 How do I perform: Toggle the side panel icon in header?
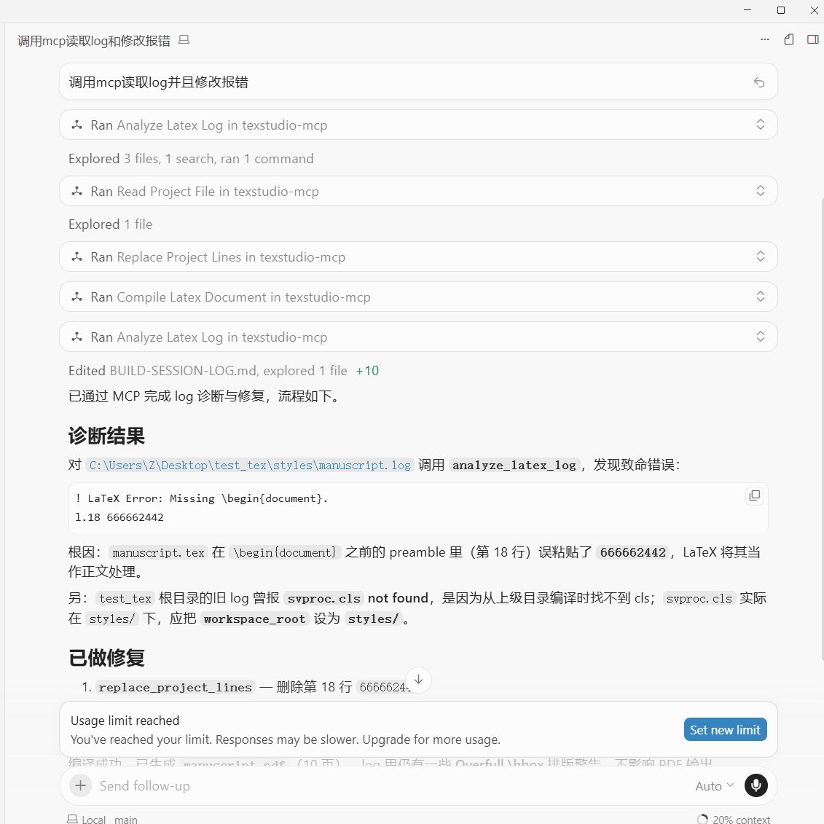[x=813, y=39]
